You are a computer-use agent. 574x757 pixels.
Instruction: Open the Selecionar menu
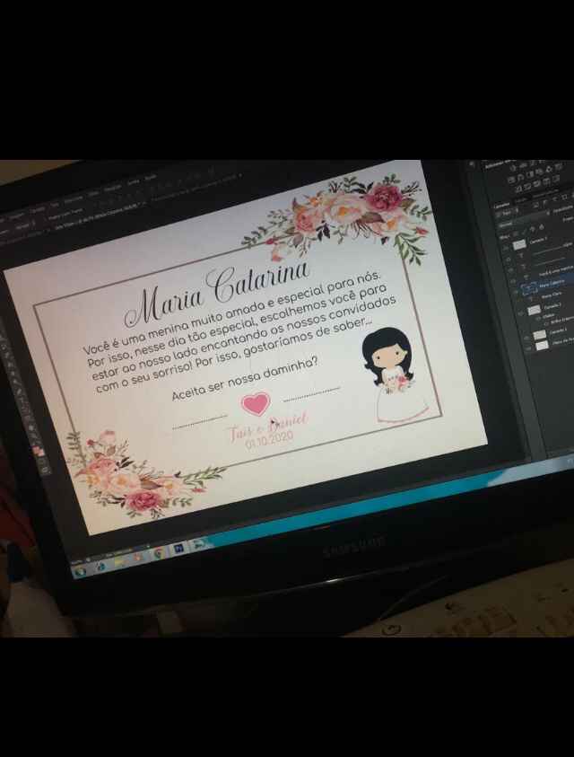click(x=74, y=198)
